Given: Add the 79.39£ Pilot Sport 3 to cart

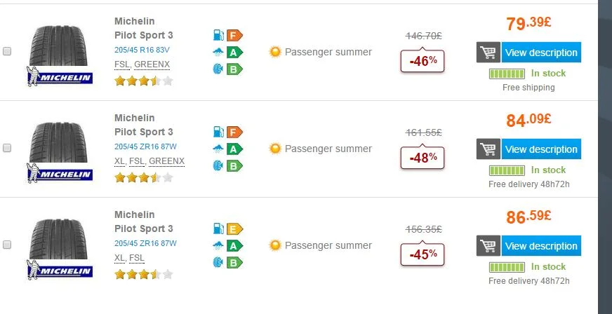Looking at the screenshot, I should point(488,52).
